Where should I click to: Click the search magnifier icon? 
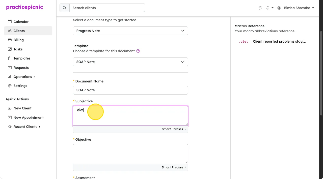point(65,8)
